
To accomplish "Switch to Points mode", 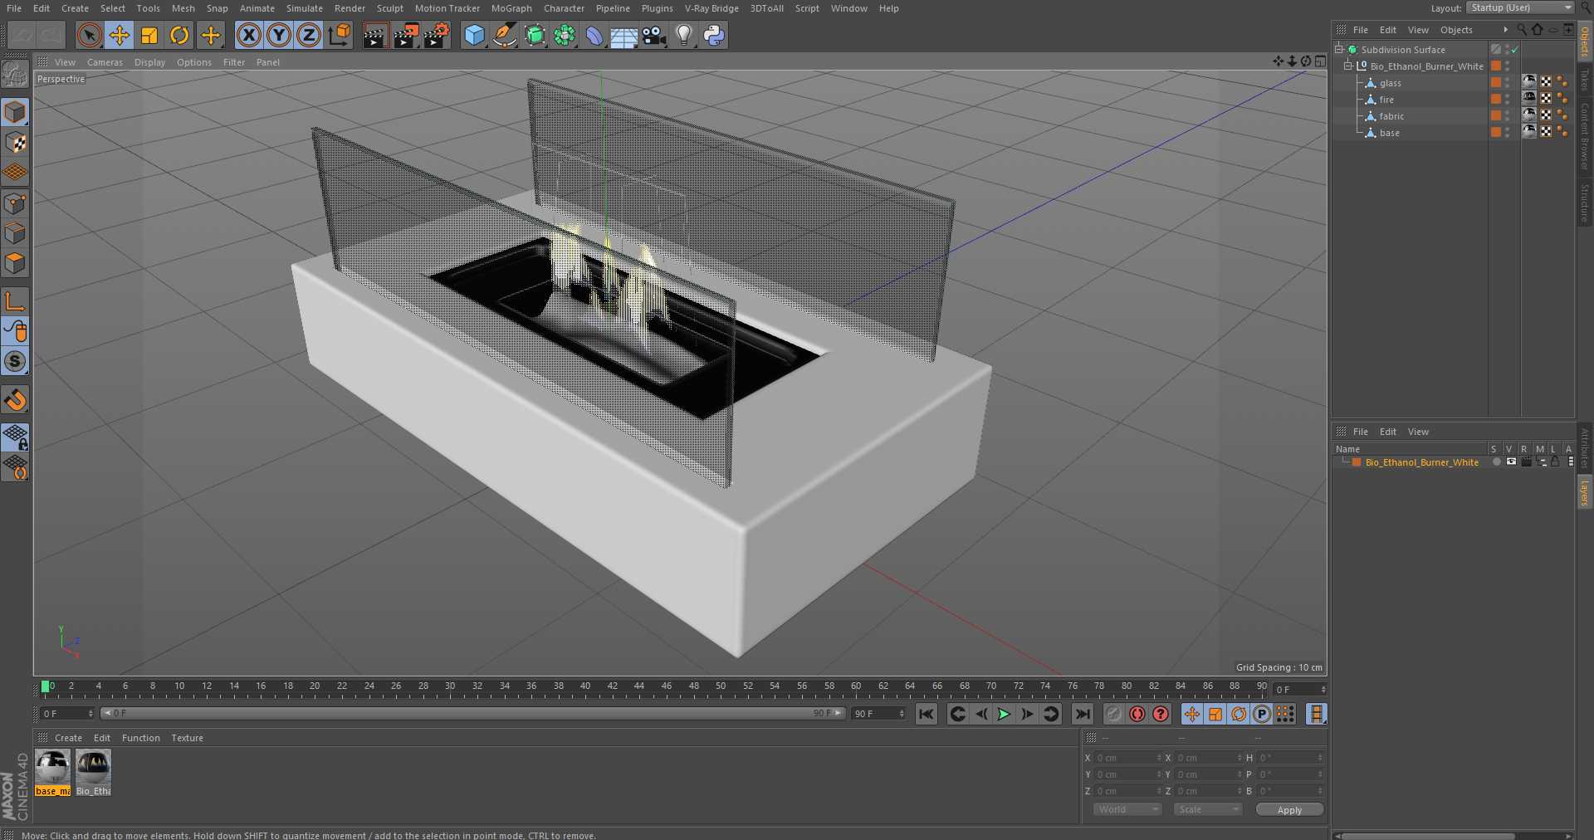I will tap(15, 203).
